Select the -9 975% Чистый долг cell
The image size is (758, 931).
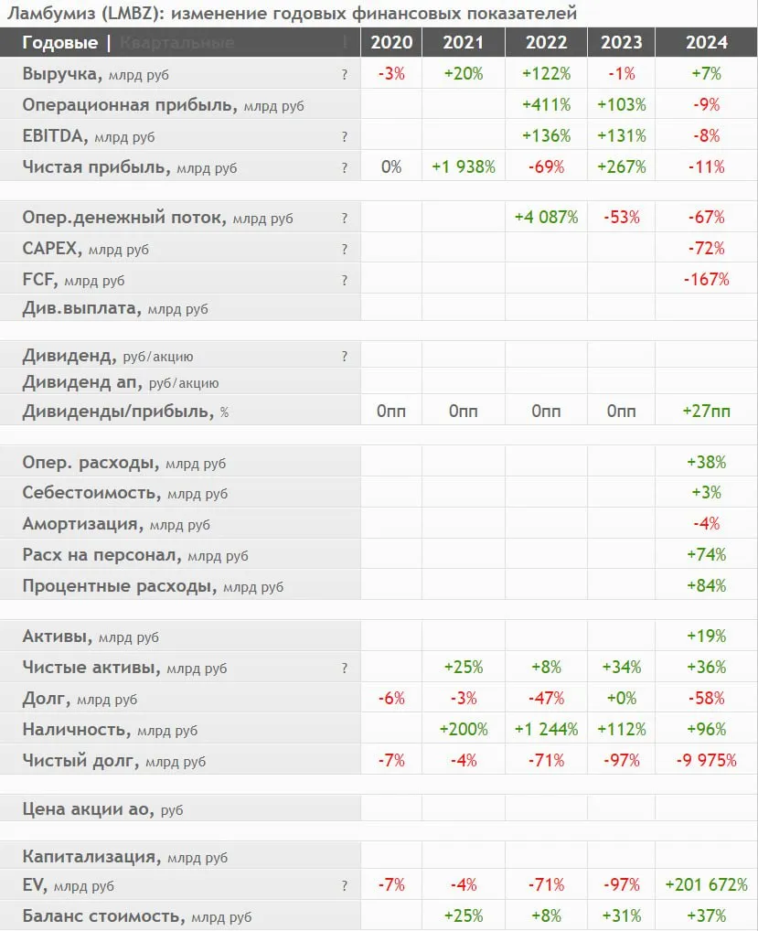706,761
